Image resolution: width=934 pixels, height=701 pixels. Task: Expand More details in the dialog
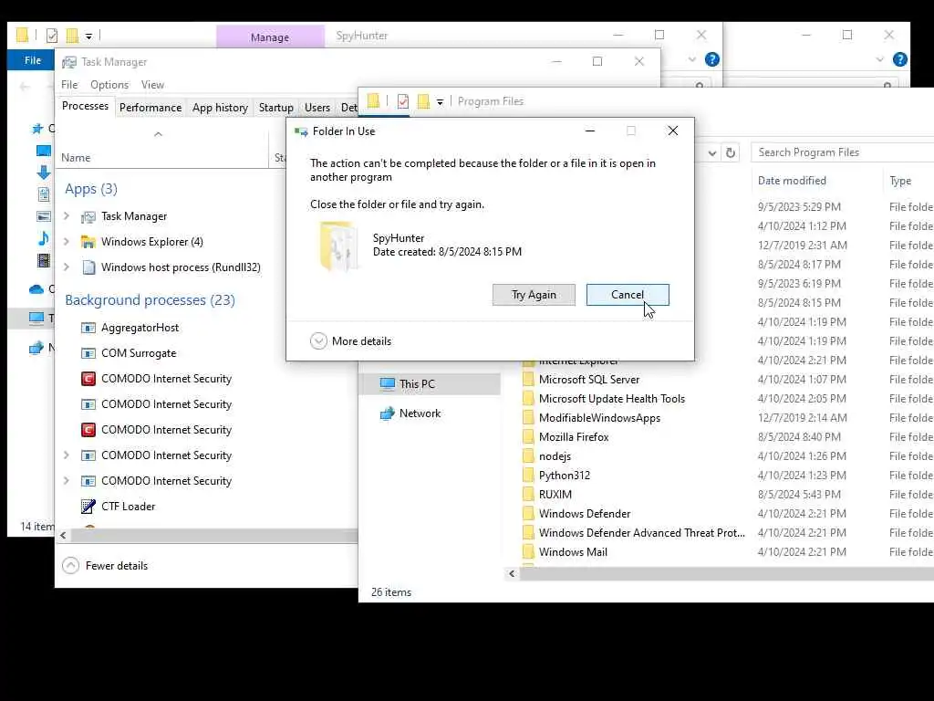[x=351, y=341]
